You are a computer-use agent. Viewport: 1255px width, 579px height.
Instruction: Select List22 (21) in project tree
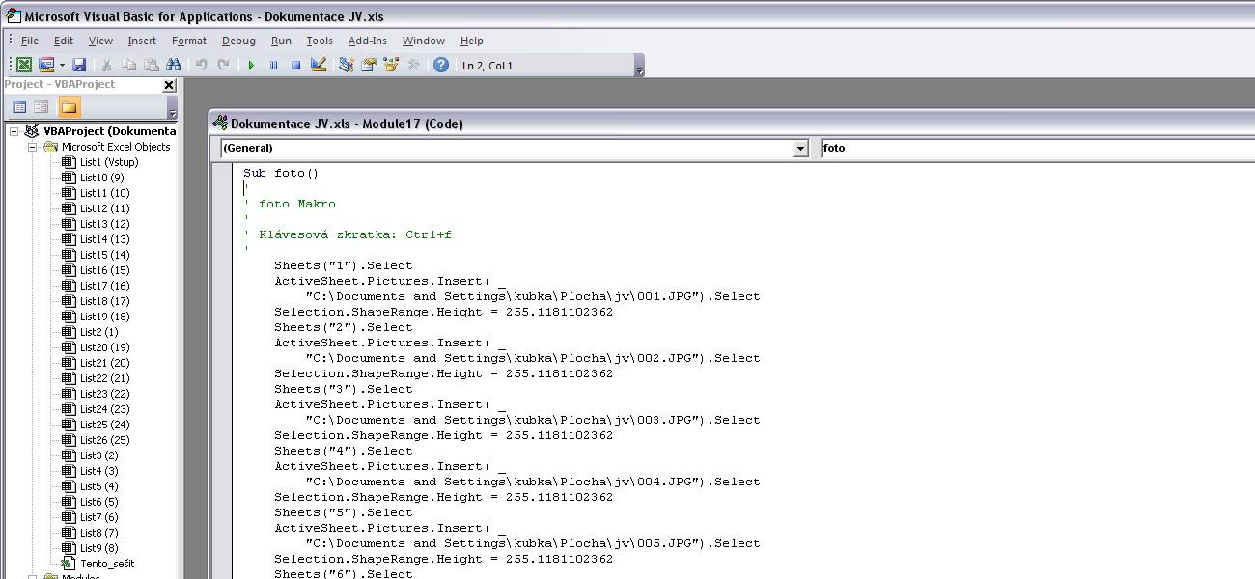(x=104, y=378)
